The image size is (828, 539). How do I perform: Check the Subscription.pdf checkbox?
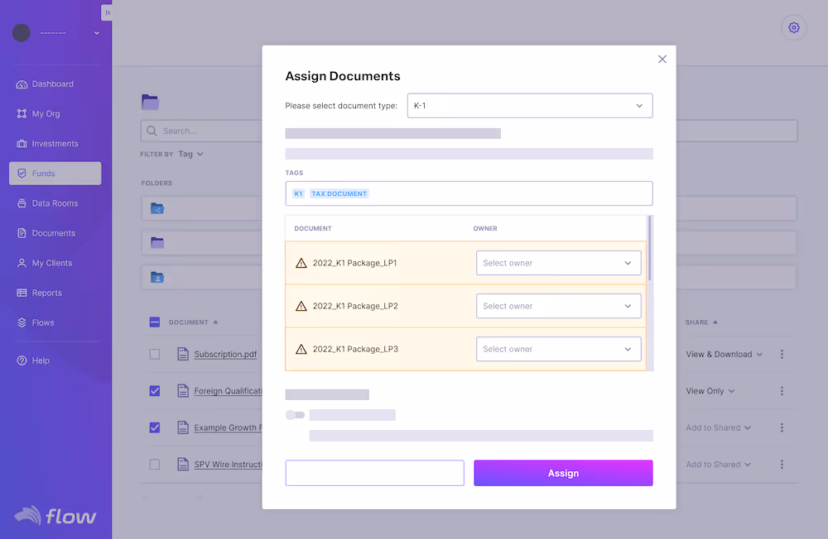(x=155, y=354)
